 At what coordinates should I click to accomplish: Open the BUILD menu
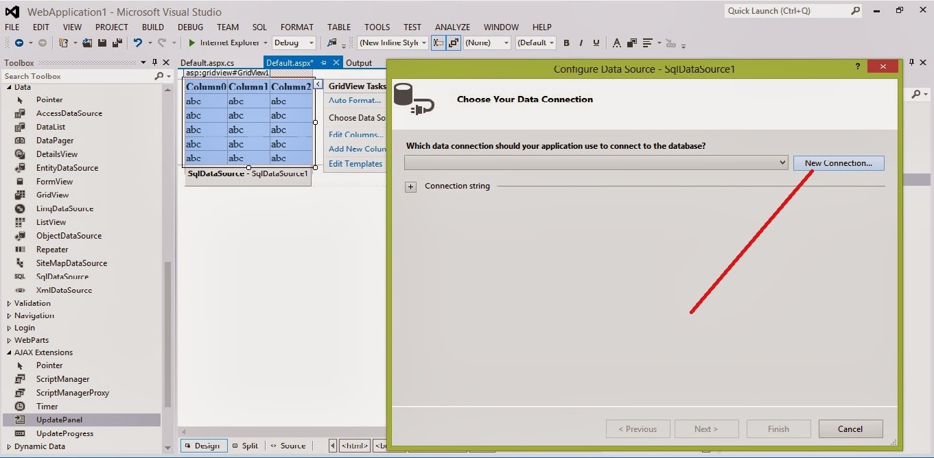pos(152,27)
